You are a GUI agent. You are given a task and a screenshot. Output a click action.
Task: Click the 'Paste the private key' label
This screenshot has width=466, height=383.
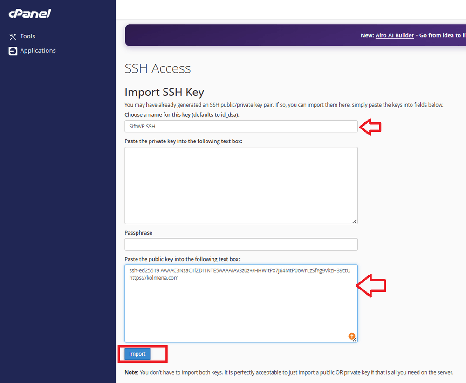point(183,141)
